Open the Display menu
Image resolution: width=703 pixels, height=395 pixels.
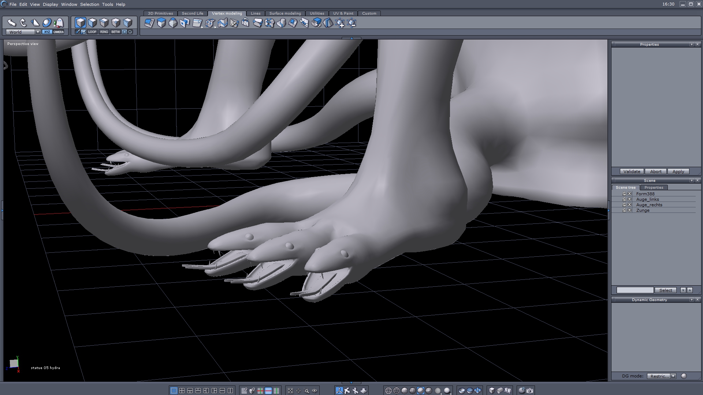(x=50, y=4)
